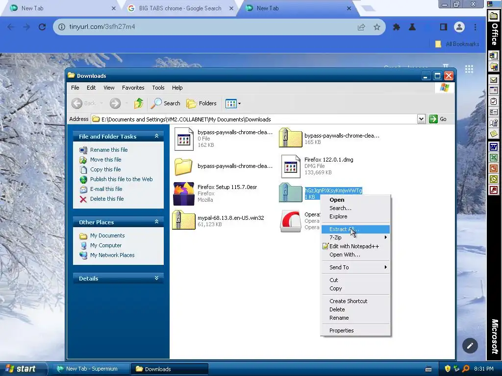The image size is (502, 376).
Task: Select the mypal-68.13.8.en-US.win32 zip icon
Action: point(183,220)
